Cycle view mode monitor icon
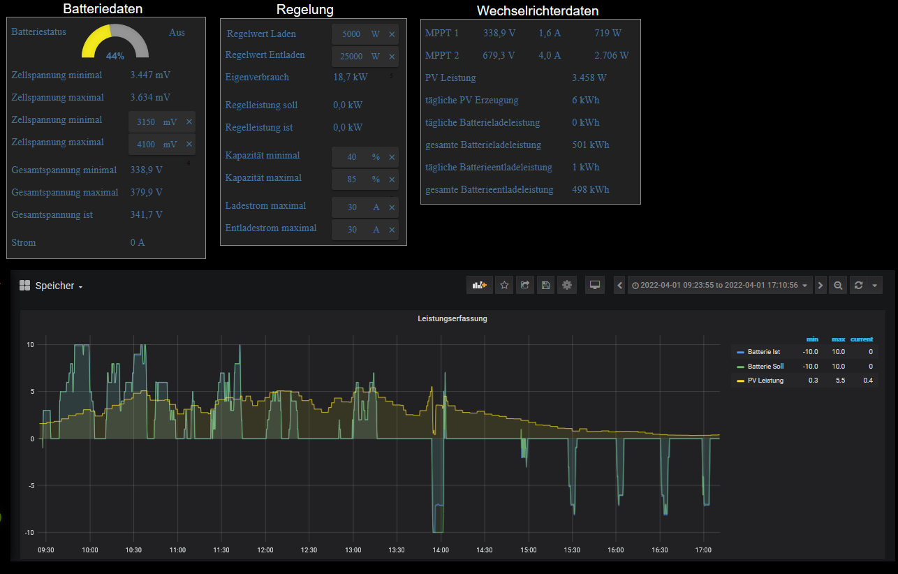The image size is (898, 574). pos(595,285)
